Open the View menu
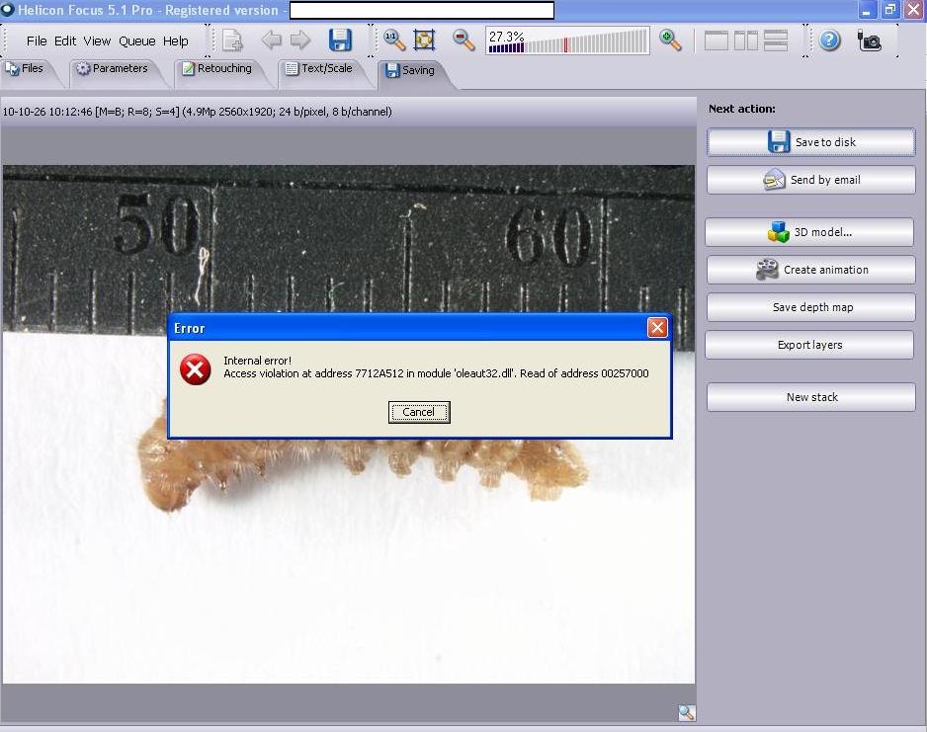This screenshot has height=732, width=927. 97,41
